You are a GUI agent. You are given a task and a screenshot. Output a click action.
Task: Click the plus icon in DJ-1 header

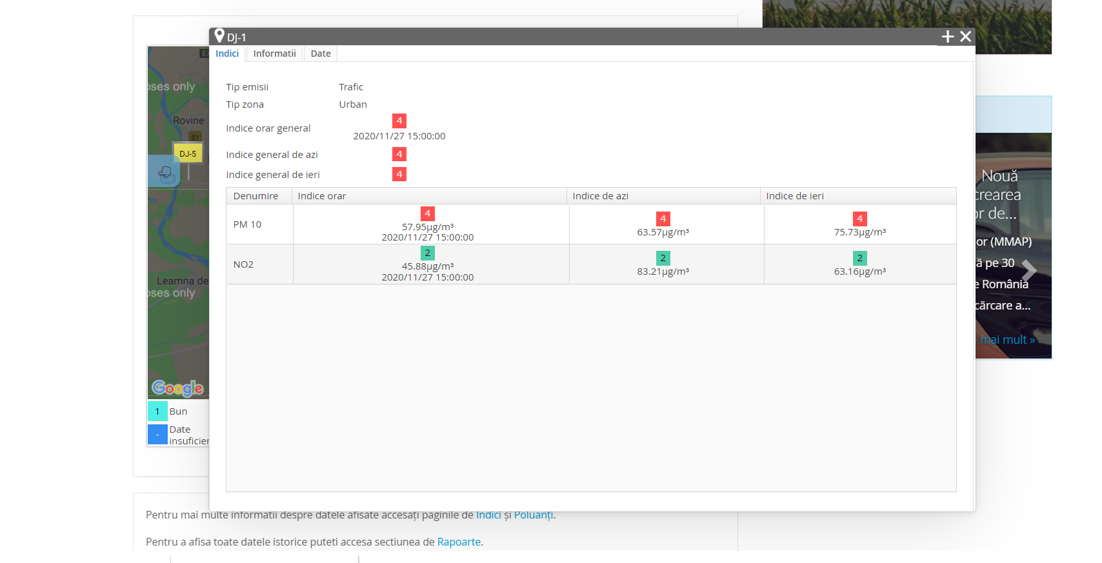tap(947, 37)
